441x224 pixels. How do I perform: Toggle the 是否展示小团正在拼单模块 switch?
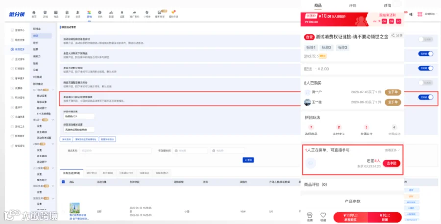(425, 97)
